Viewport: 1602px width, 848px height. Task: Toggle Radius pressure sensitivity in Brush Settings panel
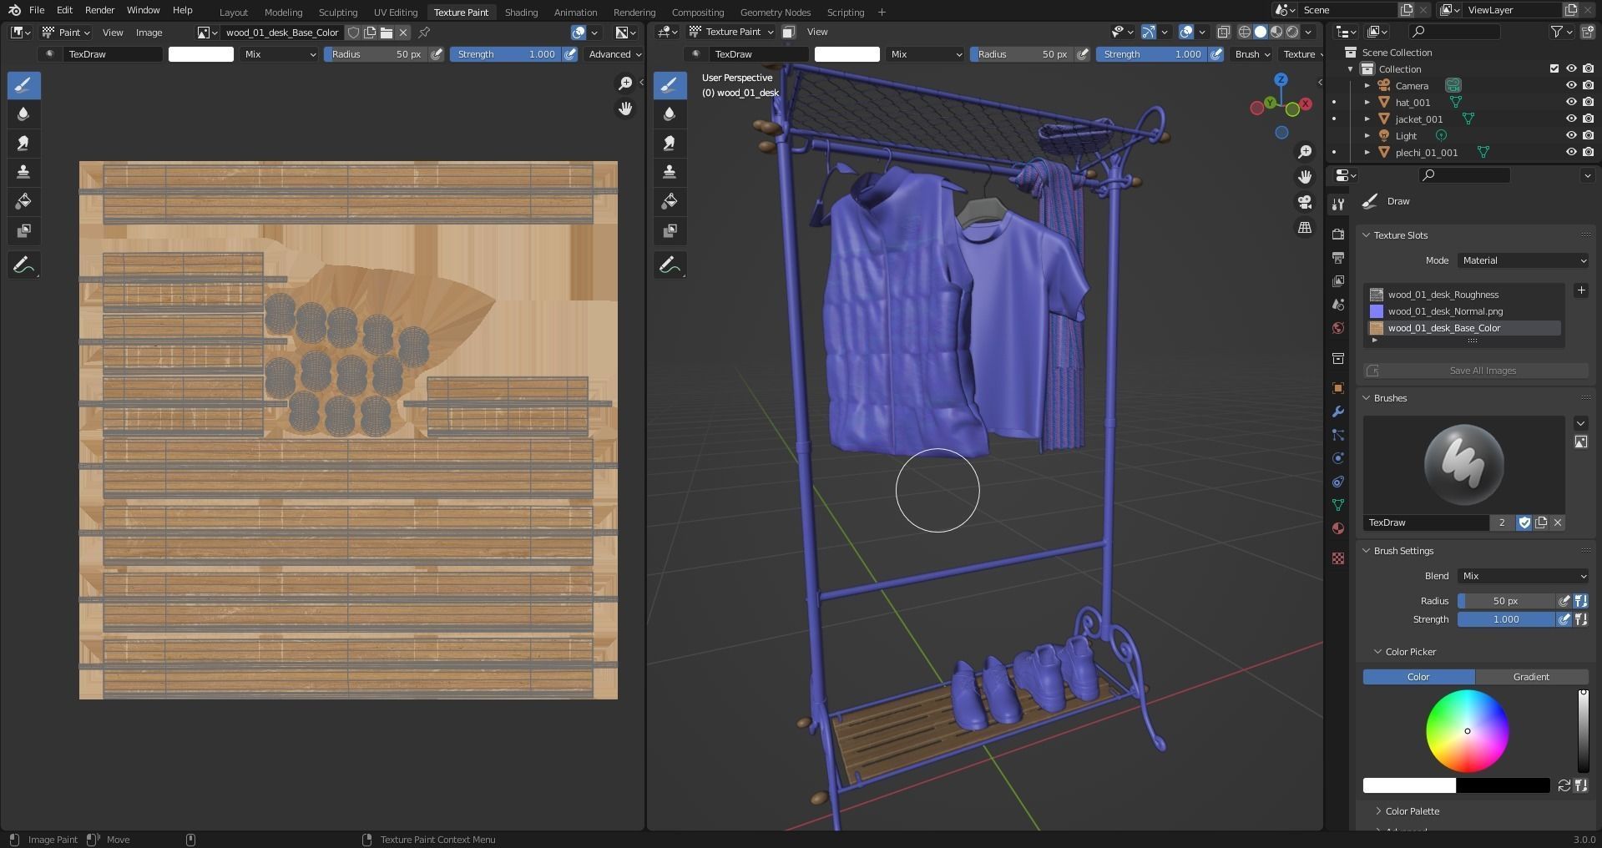(1564, 601)
